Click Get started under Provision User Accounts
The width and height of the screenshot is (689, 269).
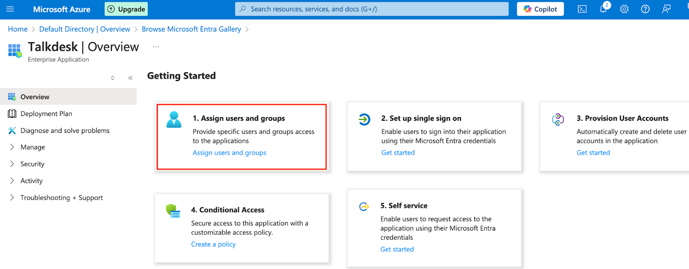593,153
